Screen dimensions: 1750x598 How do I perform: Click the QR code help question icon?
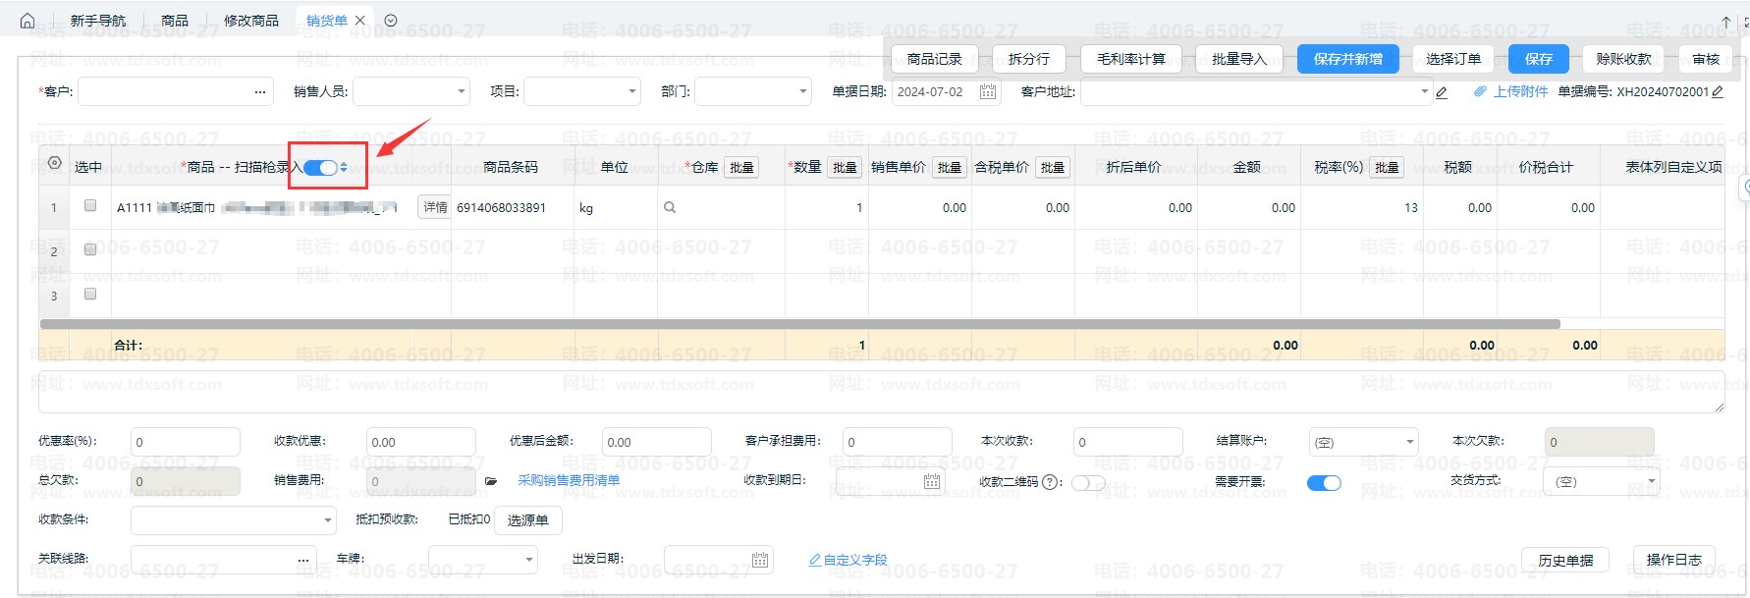pos(1050,482)
